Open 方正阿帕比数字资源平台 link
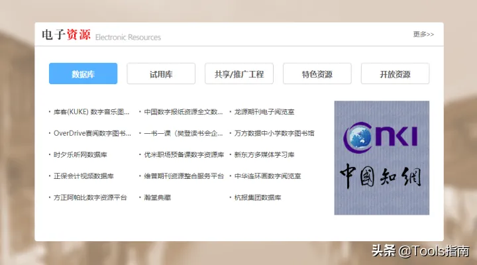This screenshot has width=477, height=265. coord(90,198)
